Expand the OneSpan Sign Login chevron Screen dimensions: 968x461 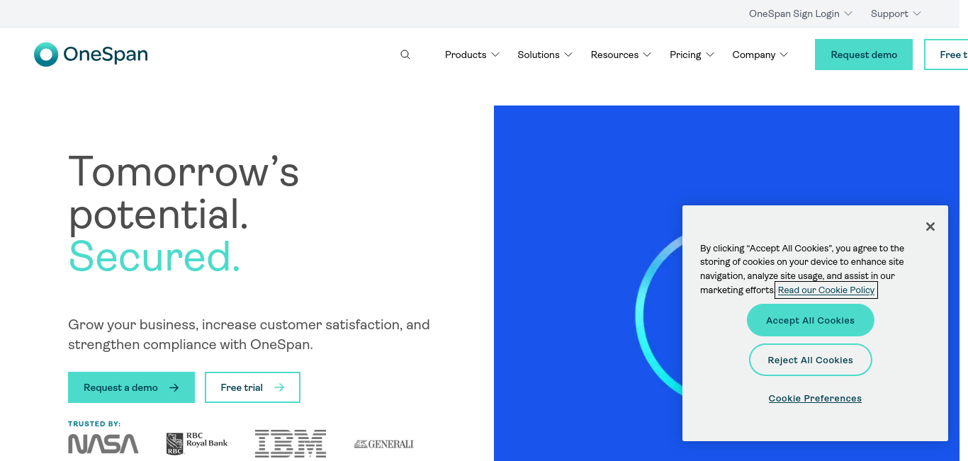[x=848, y=13]
